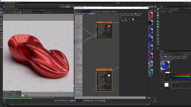Click the pink Specular swatch on Flakes node

(109, 26)
